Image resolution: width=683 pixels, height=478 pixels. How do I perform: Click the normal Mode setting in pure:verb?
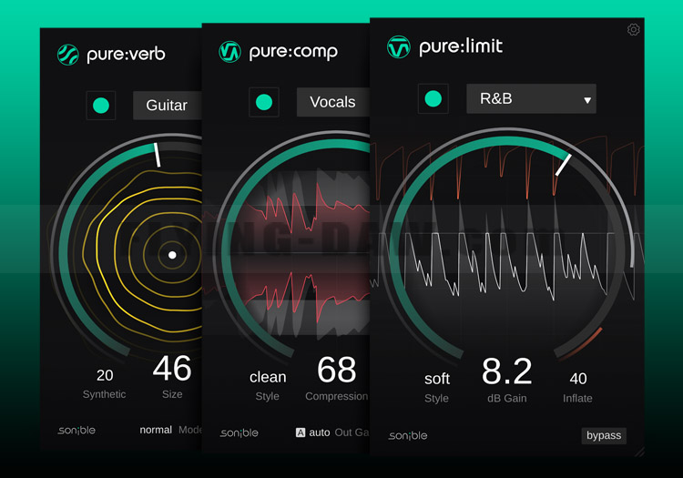pos(156,430)
